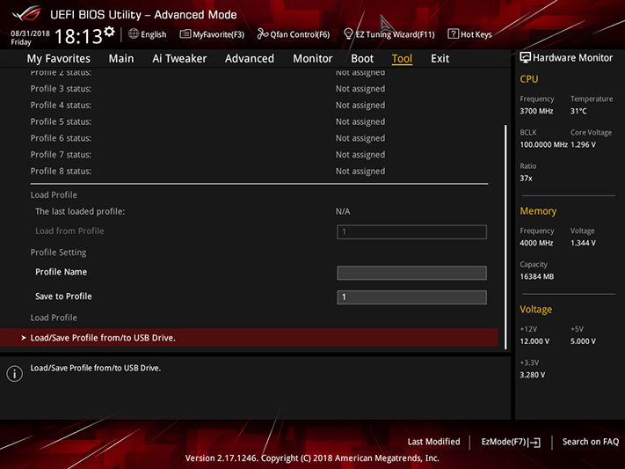Click 'Profile 7 status:' row
625x469 pixels.
[259, 155]
